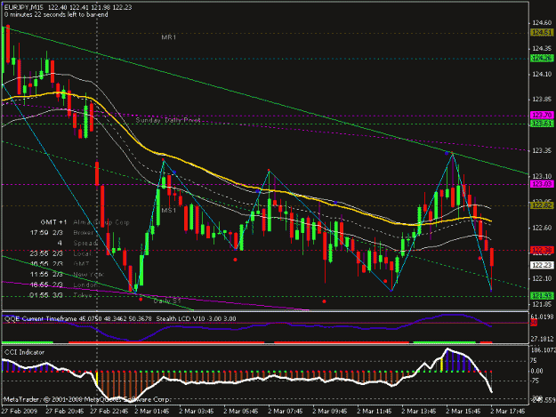Click the 'London:' time row label
The width and height of the screenshot is (556, 417).
coord(85,285)
